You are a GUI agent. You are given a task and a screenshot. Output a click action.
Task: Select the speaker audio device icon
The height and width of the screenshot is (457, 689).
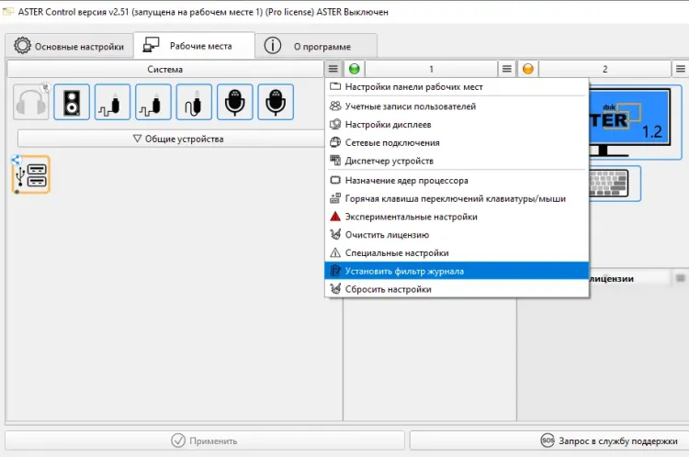click(x=72, y=102)
